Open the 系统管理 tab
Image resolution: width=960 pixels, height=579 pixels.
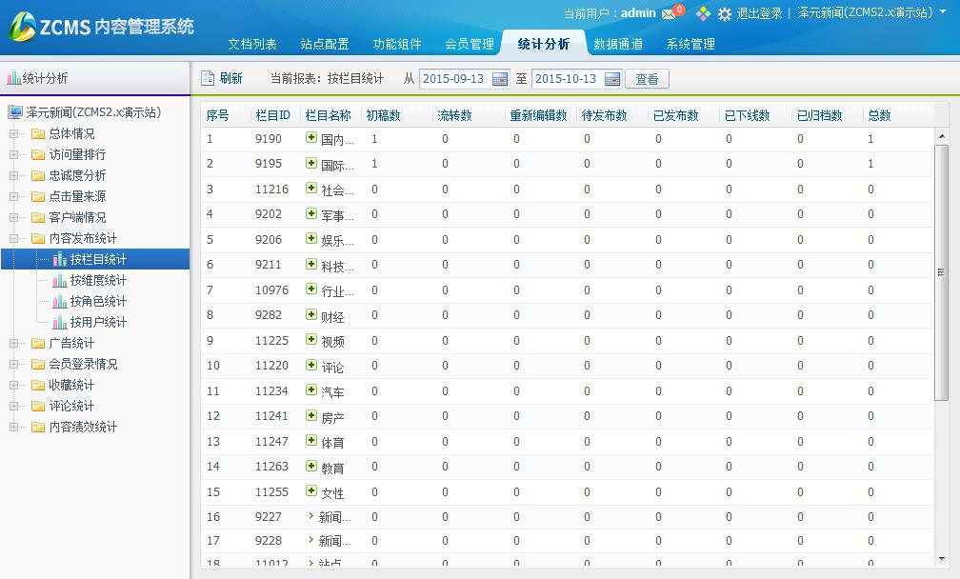[x=690, y=44]
